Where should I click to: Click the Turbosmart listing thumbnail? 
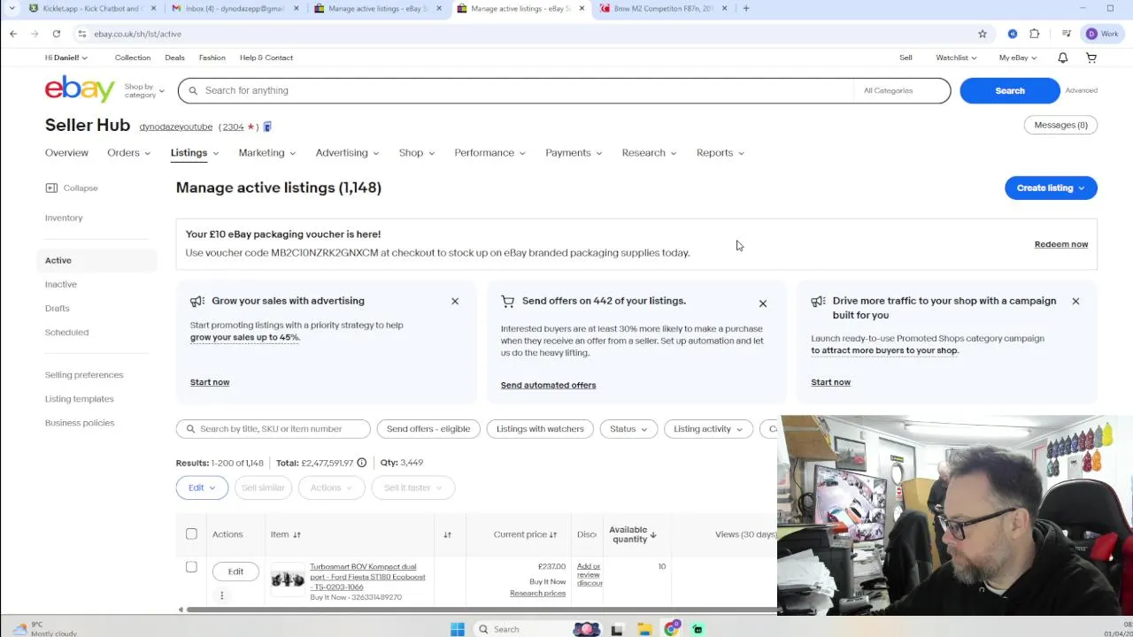288,579
